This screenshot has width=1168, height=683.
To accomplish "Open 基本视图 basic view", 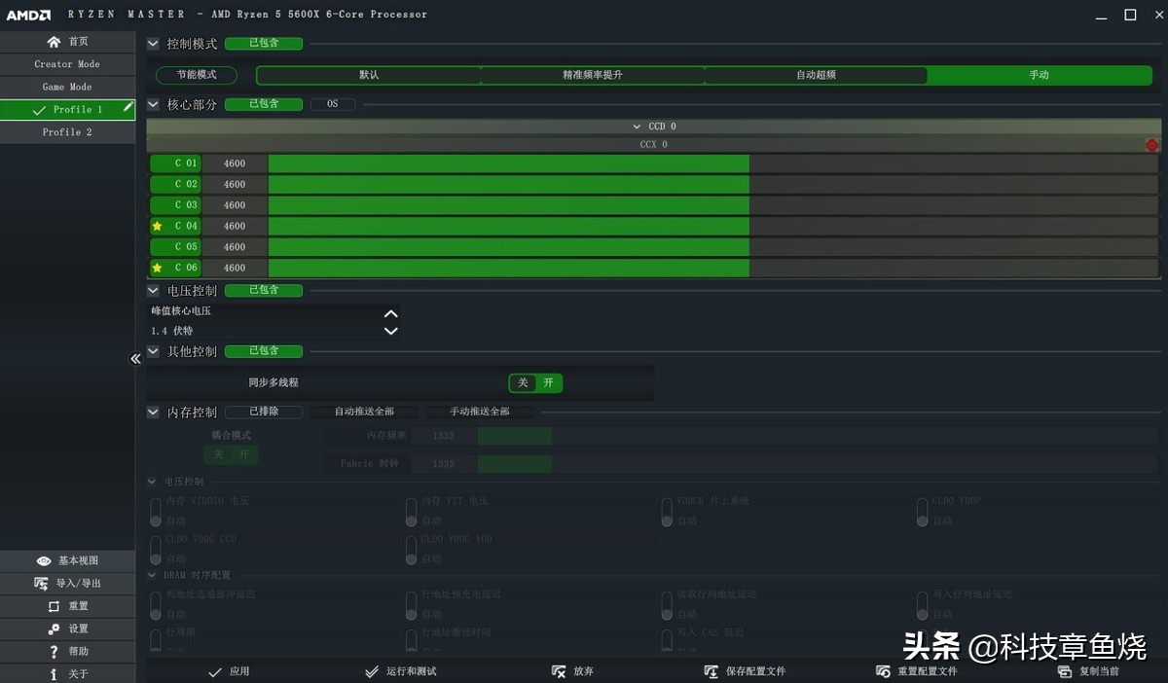I will (67, 560).
